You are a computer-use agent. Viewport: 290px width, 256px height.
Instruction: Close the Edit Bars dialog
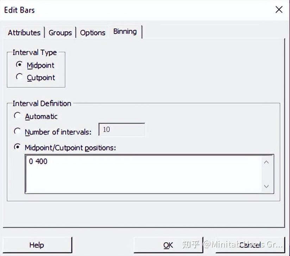point(279,9)
